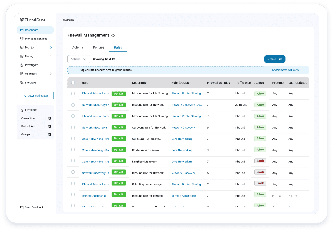Expand the Monitor menu chevron
The height and width of the screenshot is (231, 333).
point(51,47)
